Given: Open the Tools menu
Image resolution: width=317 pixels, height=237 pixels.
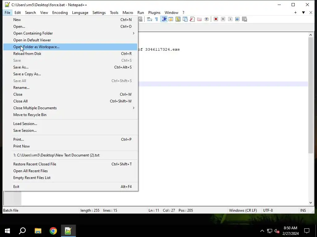Looking at the screenshot, I should [114, 12].
